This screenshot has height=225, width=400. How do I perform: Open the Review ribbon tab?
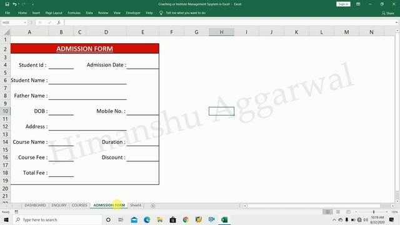point(103,12)
